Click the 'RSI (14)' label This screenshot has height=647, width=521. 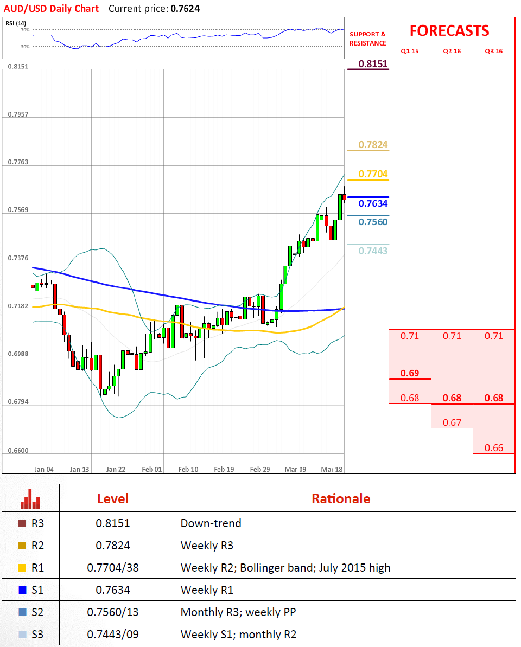[16, 23]
